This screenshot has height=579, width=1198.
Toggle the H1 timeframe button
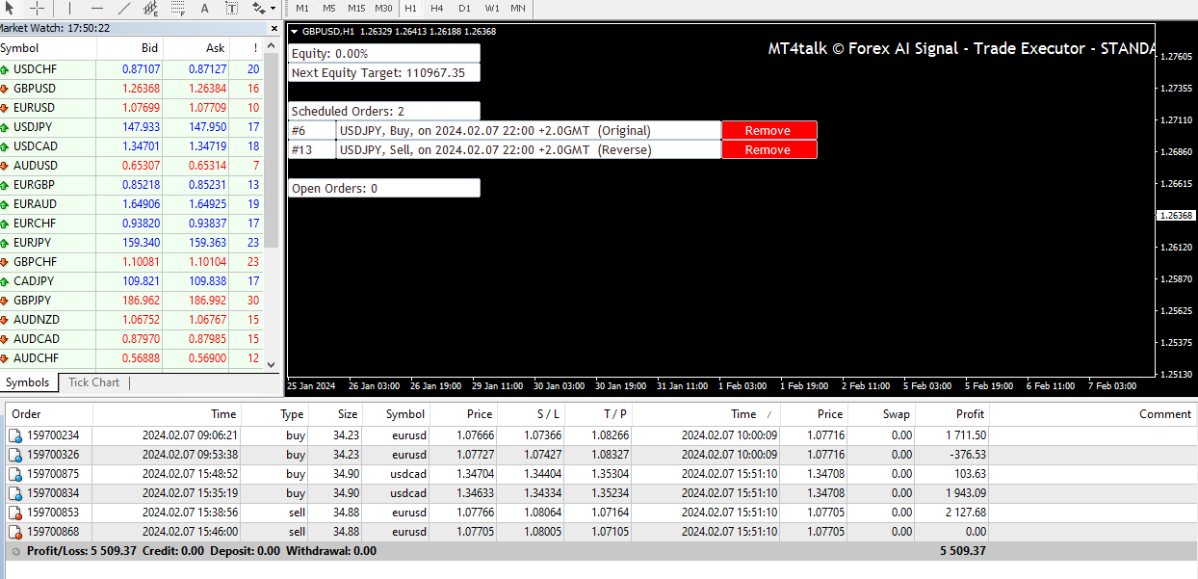point(411,8)
